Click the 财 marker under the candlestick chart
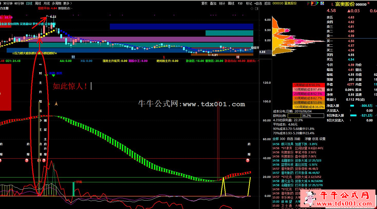The height and width of the screenshot is (209, 377). (73, 57)
